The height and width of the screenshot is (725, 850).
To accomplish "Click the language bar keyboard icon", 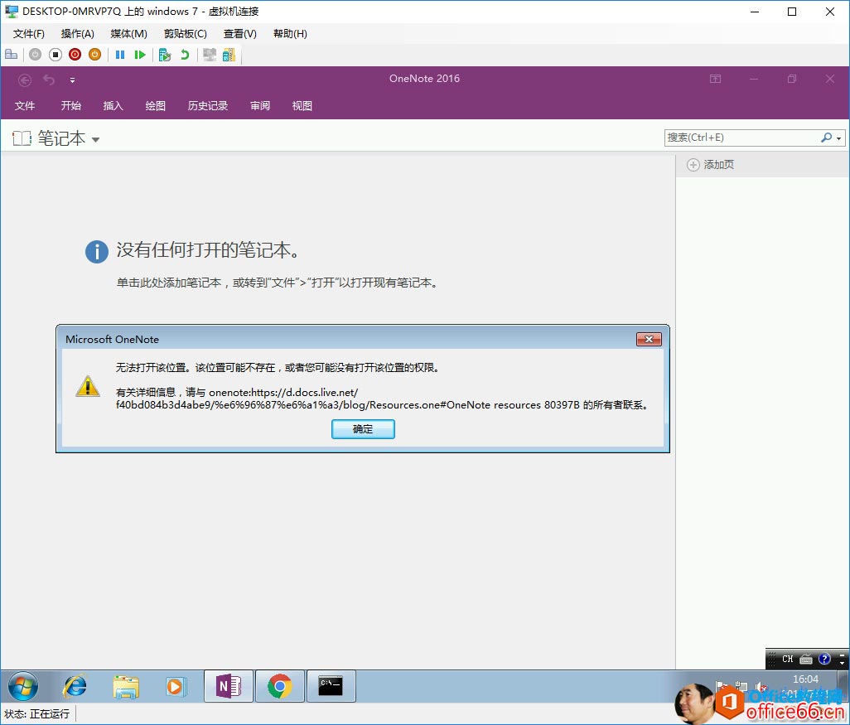I will tap(806, 660).
